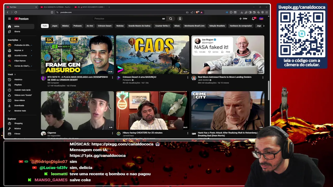Play the NASA faked it video thumbnail
Image resolution: width=333 pixels, height=187 pixels.
(228, 55)
